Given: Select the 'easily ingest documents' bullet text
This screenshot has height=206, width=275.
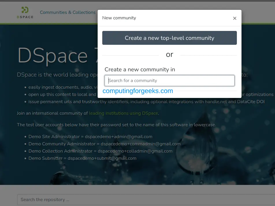Looking at the screenshot, I should [63, 87].
